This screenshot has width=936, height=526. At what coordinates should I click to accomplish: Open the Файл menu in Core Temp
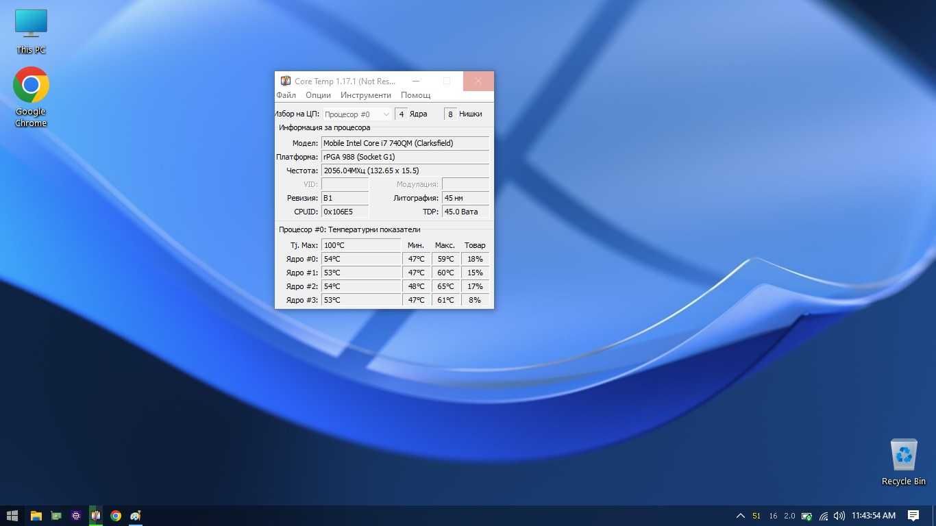[286, 95]
